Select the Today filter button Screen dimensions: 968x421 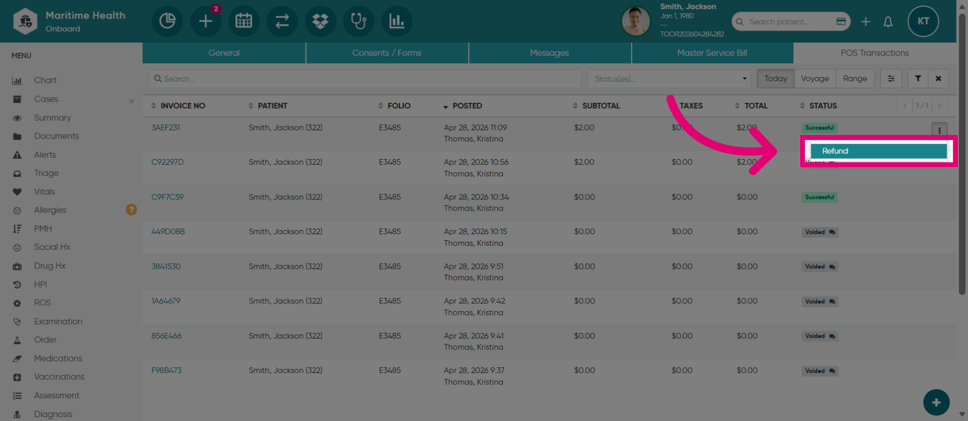pyautogui.click(x=775, y=79)
